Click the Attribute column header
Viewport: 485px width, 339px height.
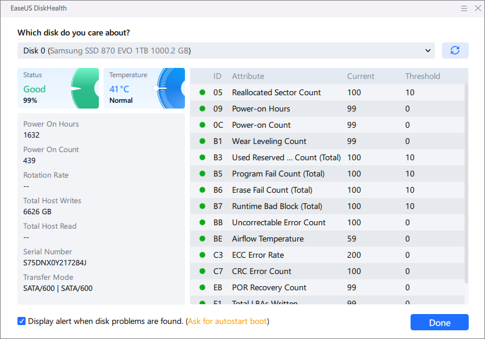[x=248, y=76]
